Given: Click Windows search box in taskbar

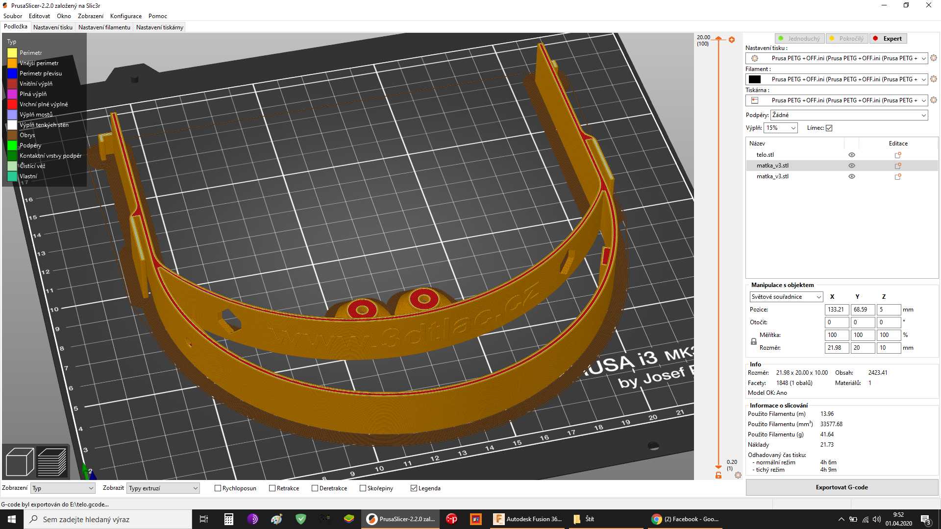Looking at the screenshot, I should pyautogui.click(x=108, y=519).
